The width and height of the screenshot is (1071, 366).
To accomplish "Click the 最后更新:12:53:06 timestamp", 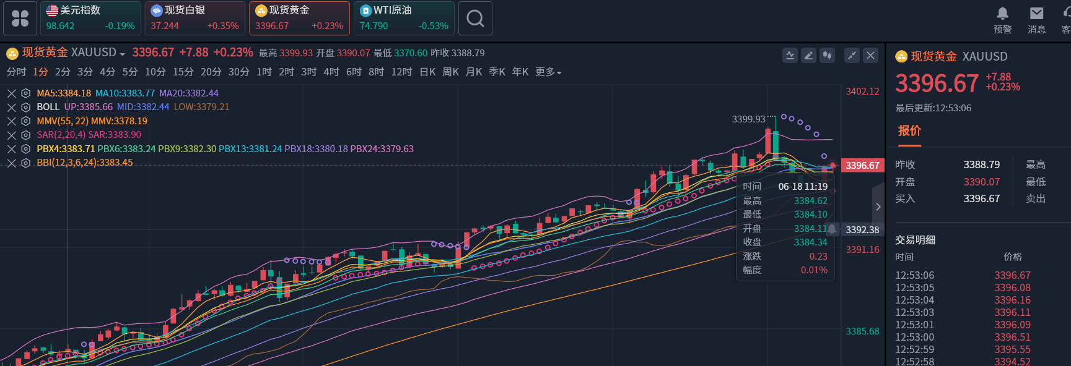I will pos(933,108).
